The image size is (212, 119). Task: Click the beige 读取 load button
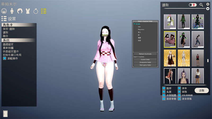201,90
